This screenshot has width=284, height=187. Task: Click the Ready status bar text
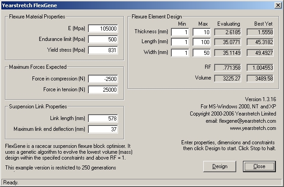[11, 183]
